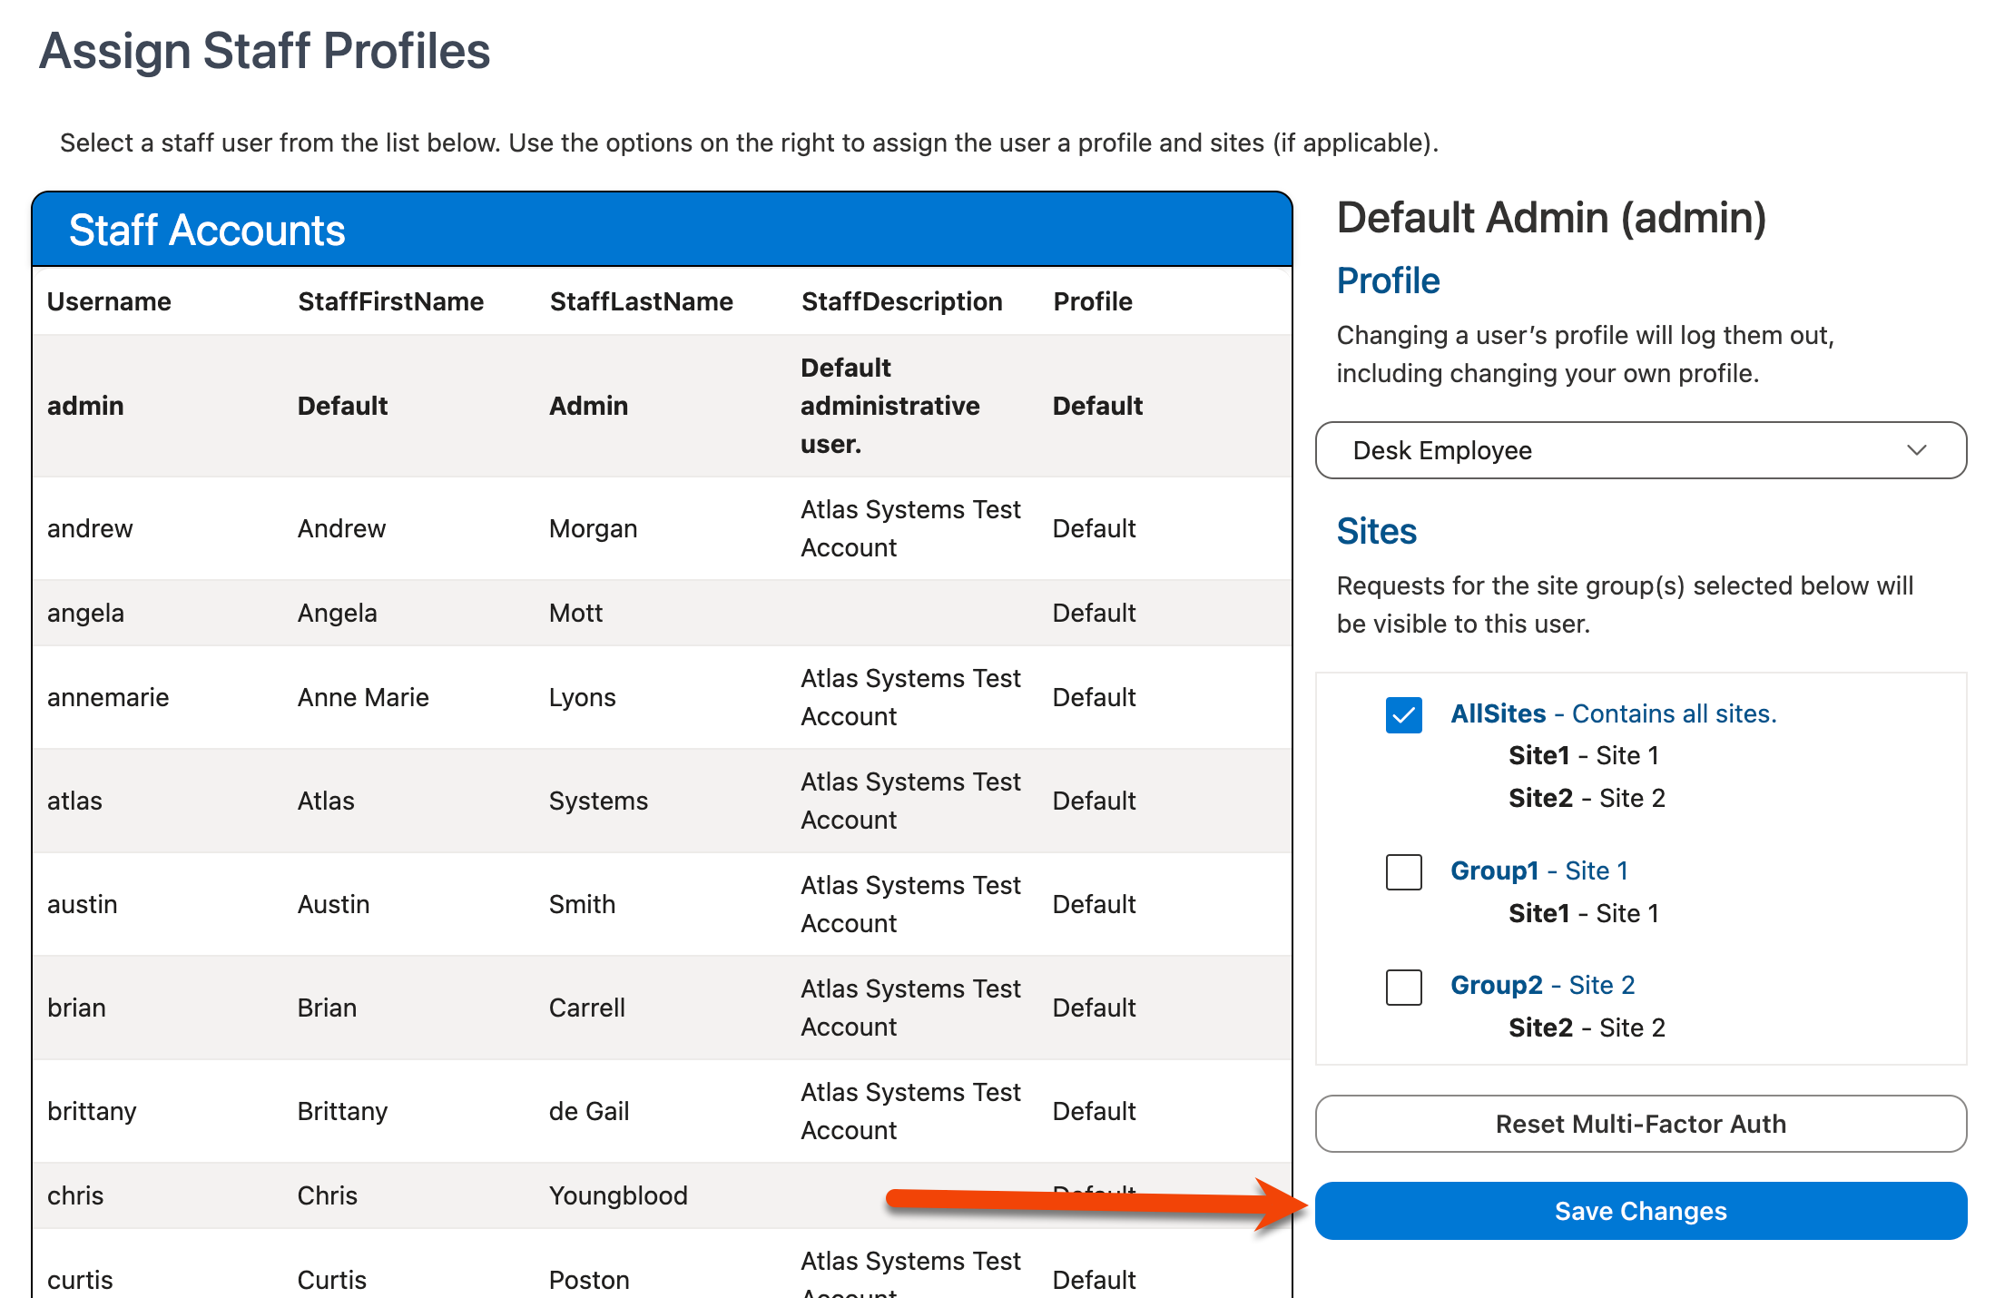The width and height of the screenshot is (1995, 1298).
Task: Click the Group2 - Site 2 label
Action: point(1541,985)
